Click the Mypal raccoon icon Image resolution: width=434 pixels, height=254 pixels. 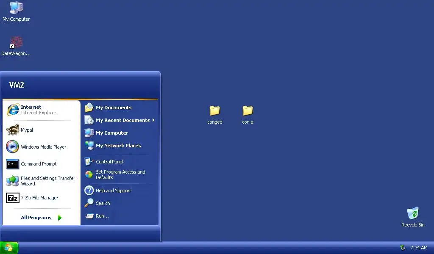[13, 130]
